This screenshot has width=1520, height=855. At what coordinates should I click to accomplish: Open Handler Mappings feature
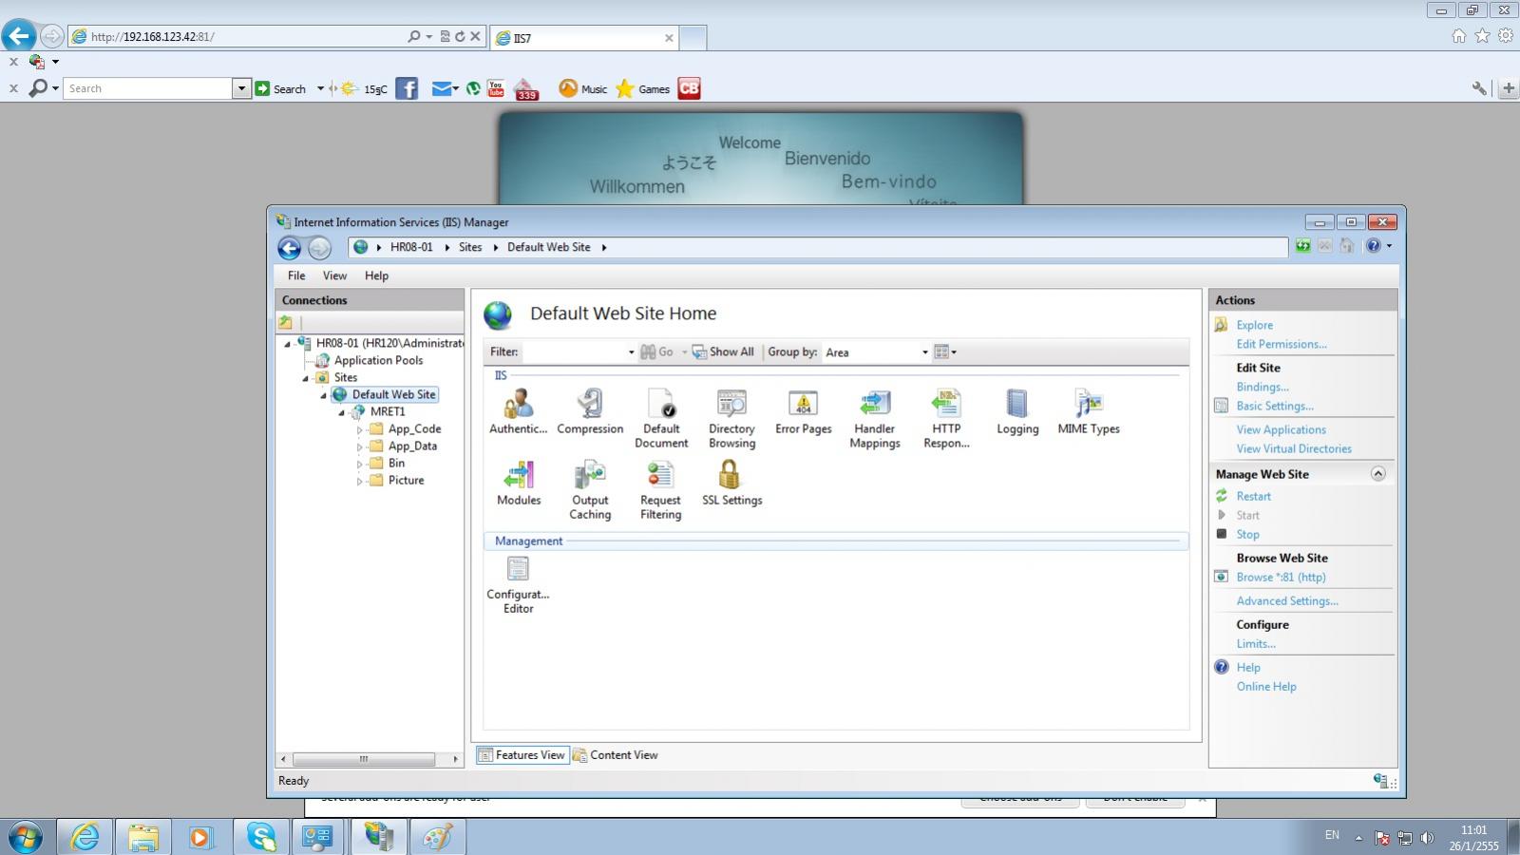(875, 419)
